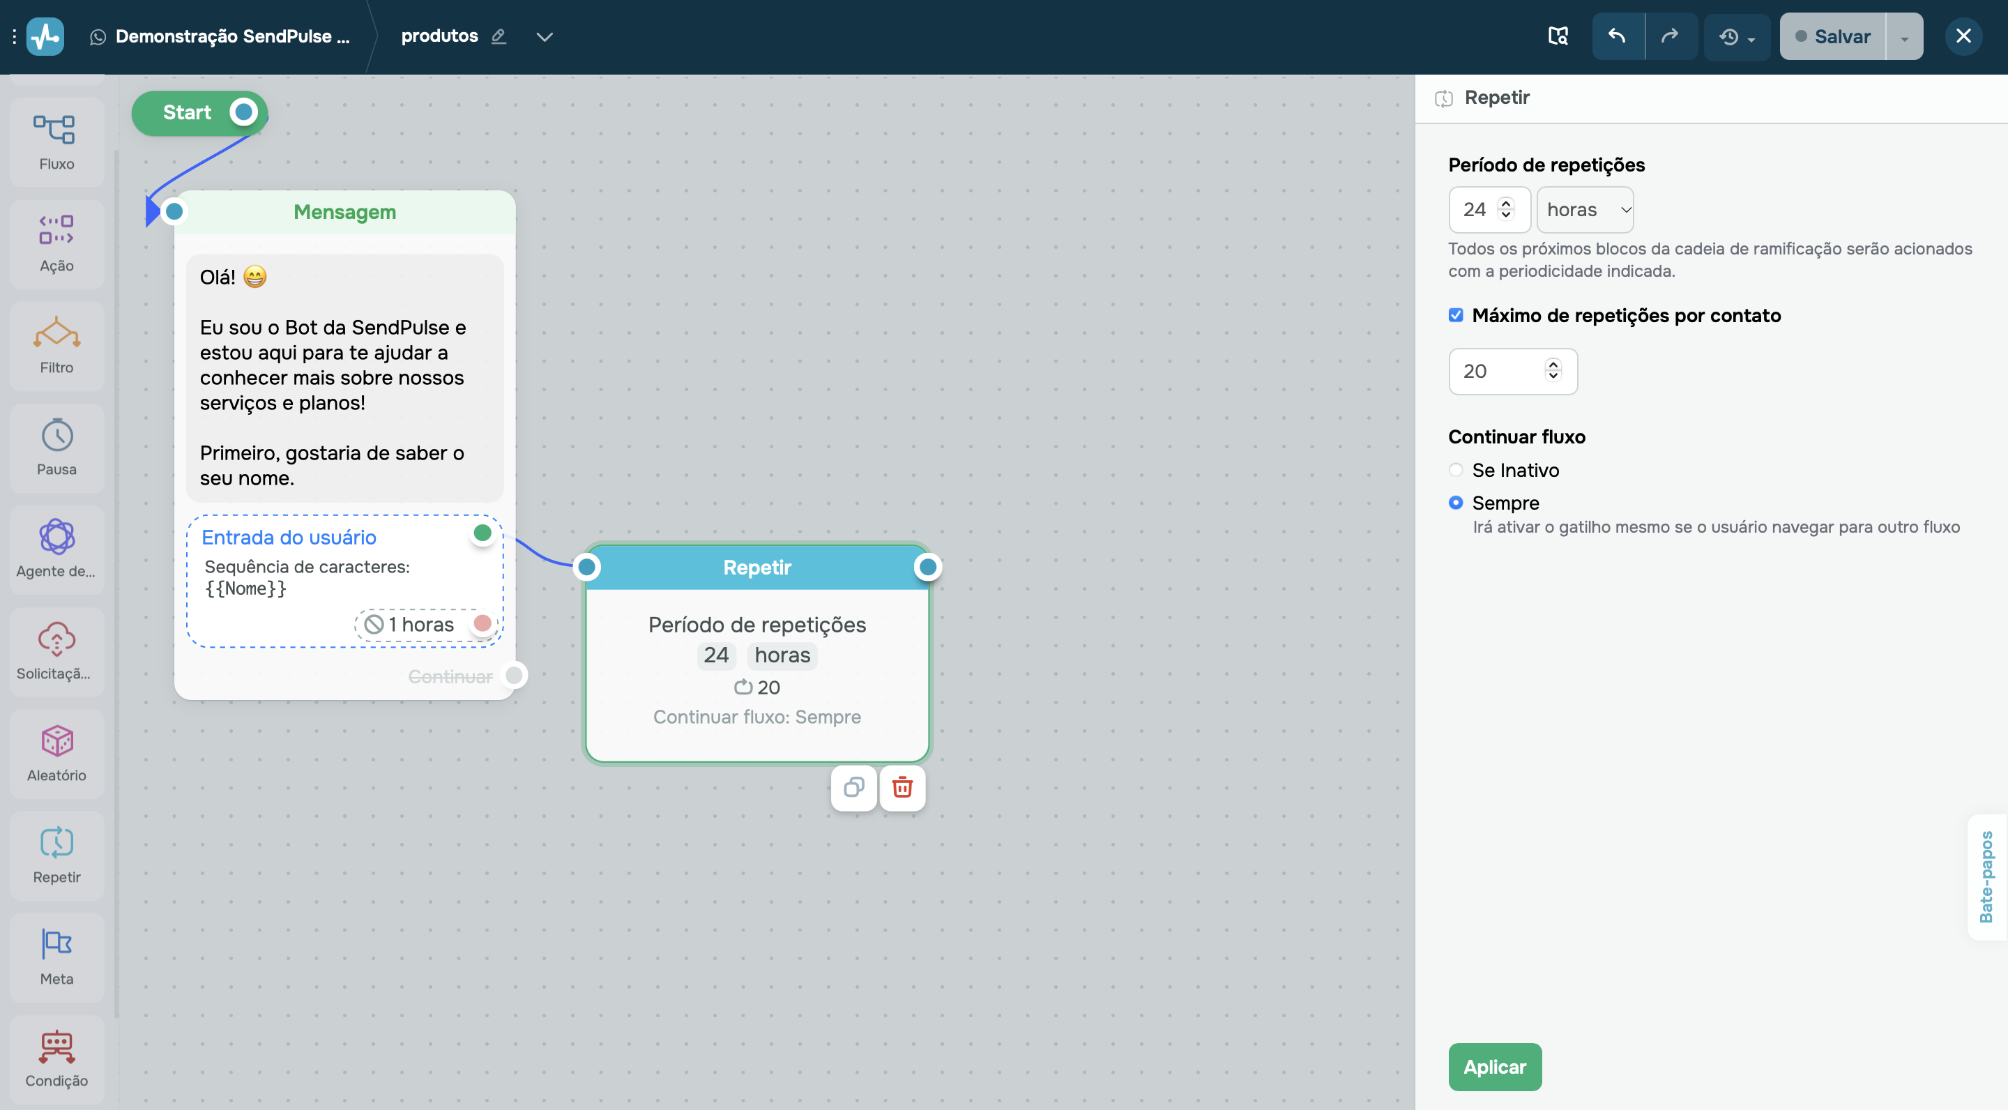
Task: Delete the Repetir block
Action: (902, 788)
